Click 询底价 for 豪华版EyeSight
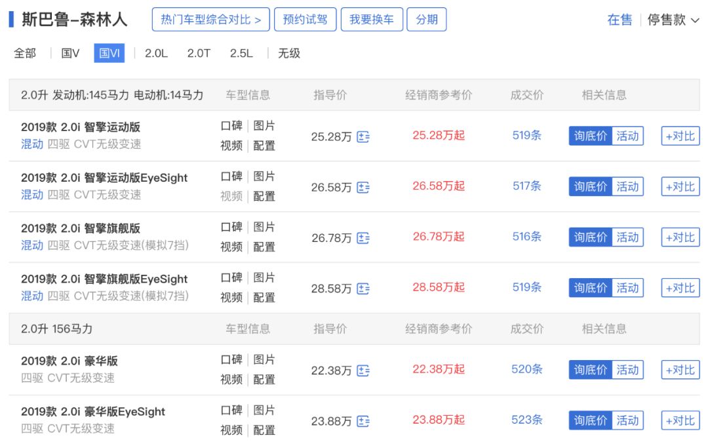 pos(590,420)
